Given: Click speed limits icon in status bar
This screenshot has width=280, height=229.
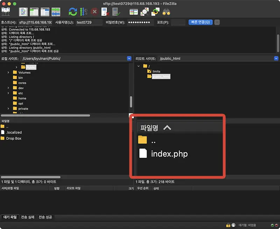Looking at the screenshot, I should pos(233,225).
